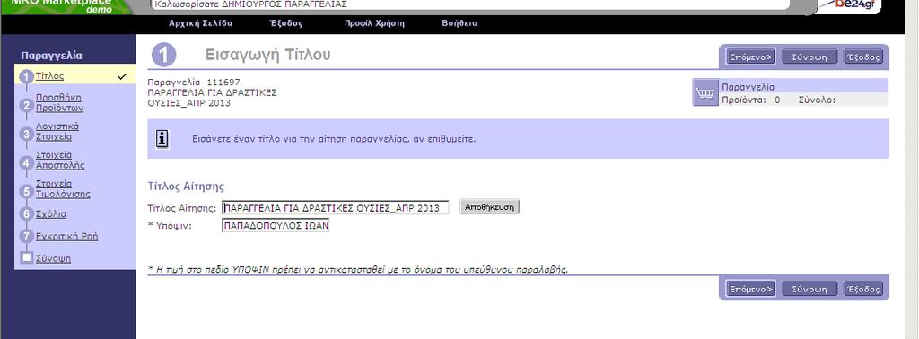Go to the Σχόλια step
919x339 pixels.
point(51,213)
